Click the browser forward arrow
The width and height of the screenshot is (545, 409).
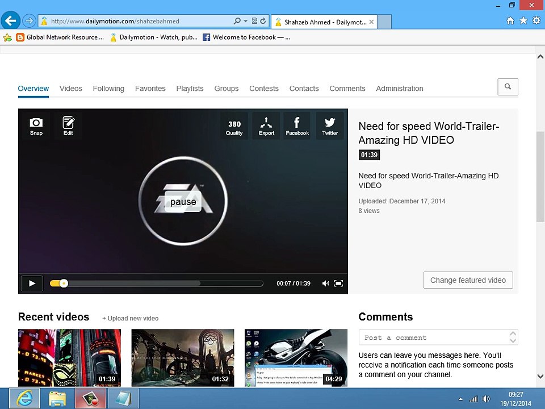point(29,21)
